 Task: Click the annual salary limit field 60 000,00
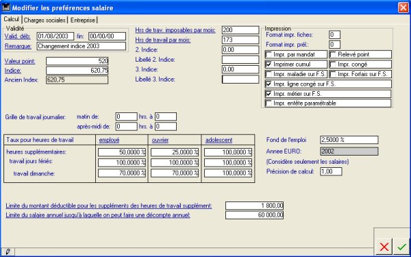(x=254, y=215)
